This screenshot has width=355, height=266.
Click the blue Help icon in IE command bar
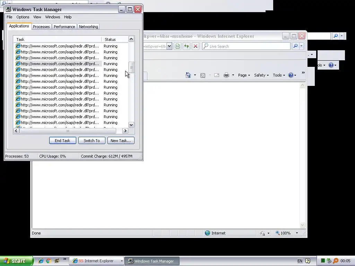[x=291, y=75]
